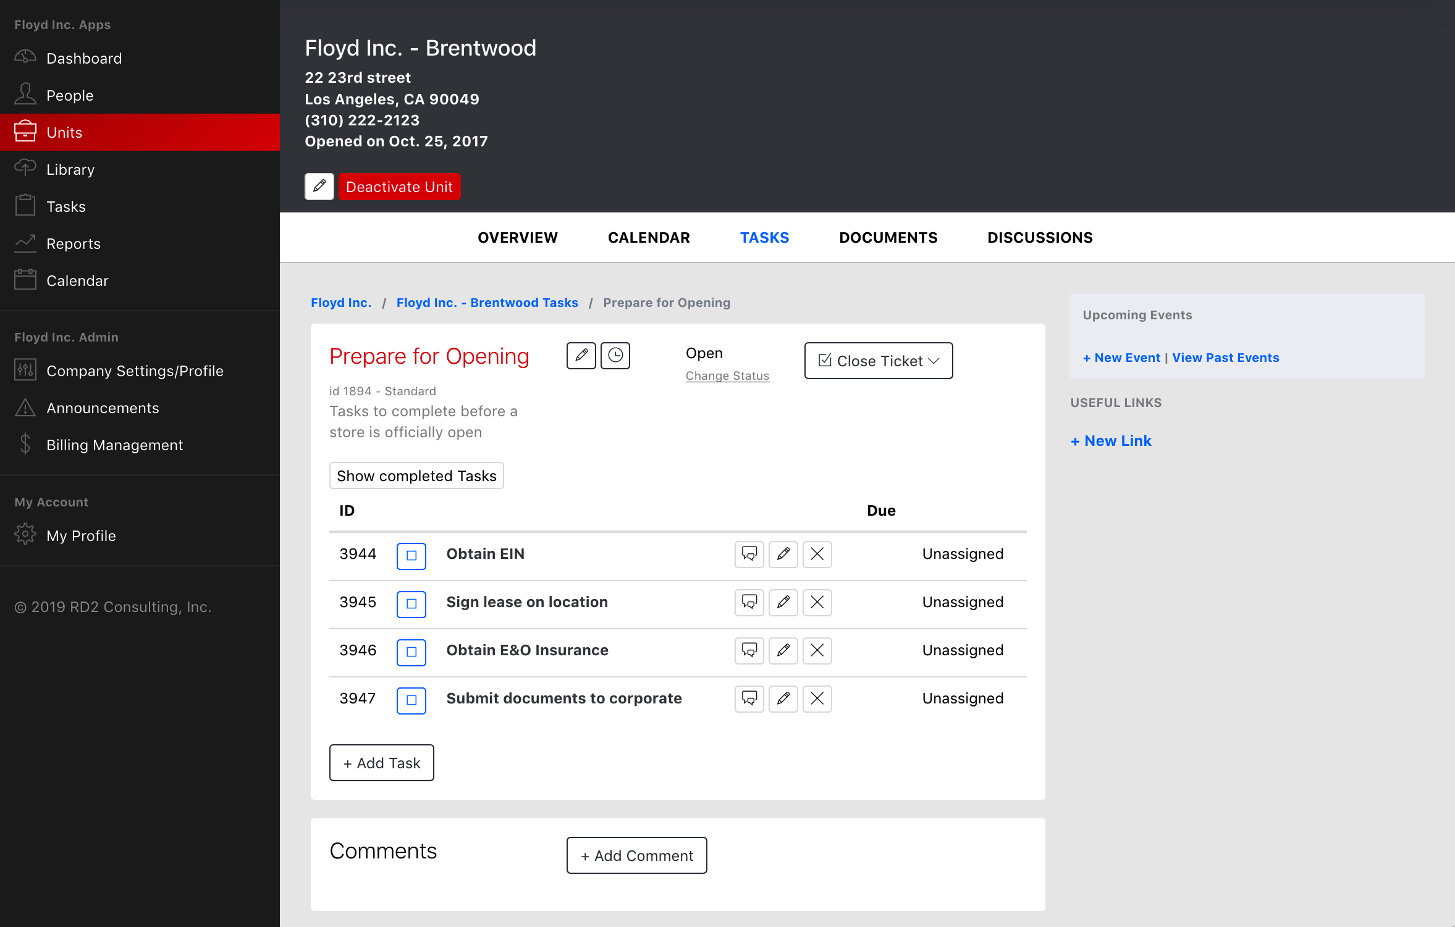Open the Change Status option
The height and width of the screenshot is (927, 1455).
point(727,375)
